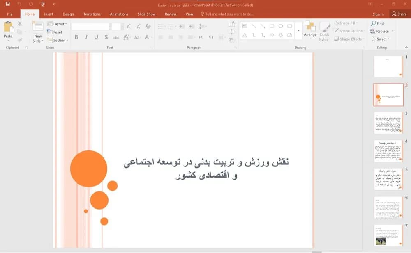Click the Quick Styles button
The height and width of the screenshot is (253, 411).
click(x=325, y=31)
